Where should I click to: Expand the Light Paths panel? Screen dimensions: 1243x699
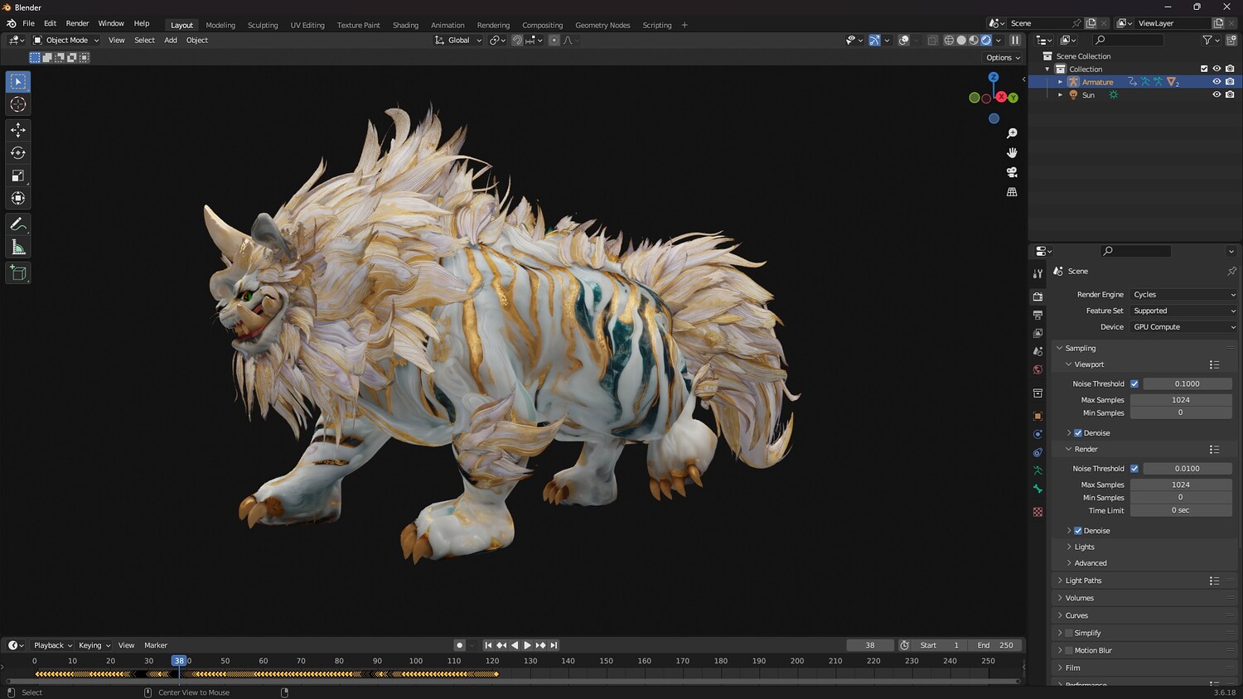[x=1083, y=581]
